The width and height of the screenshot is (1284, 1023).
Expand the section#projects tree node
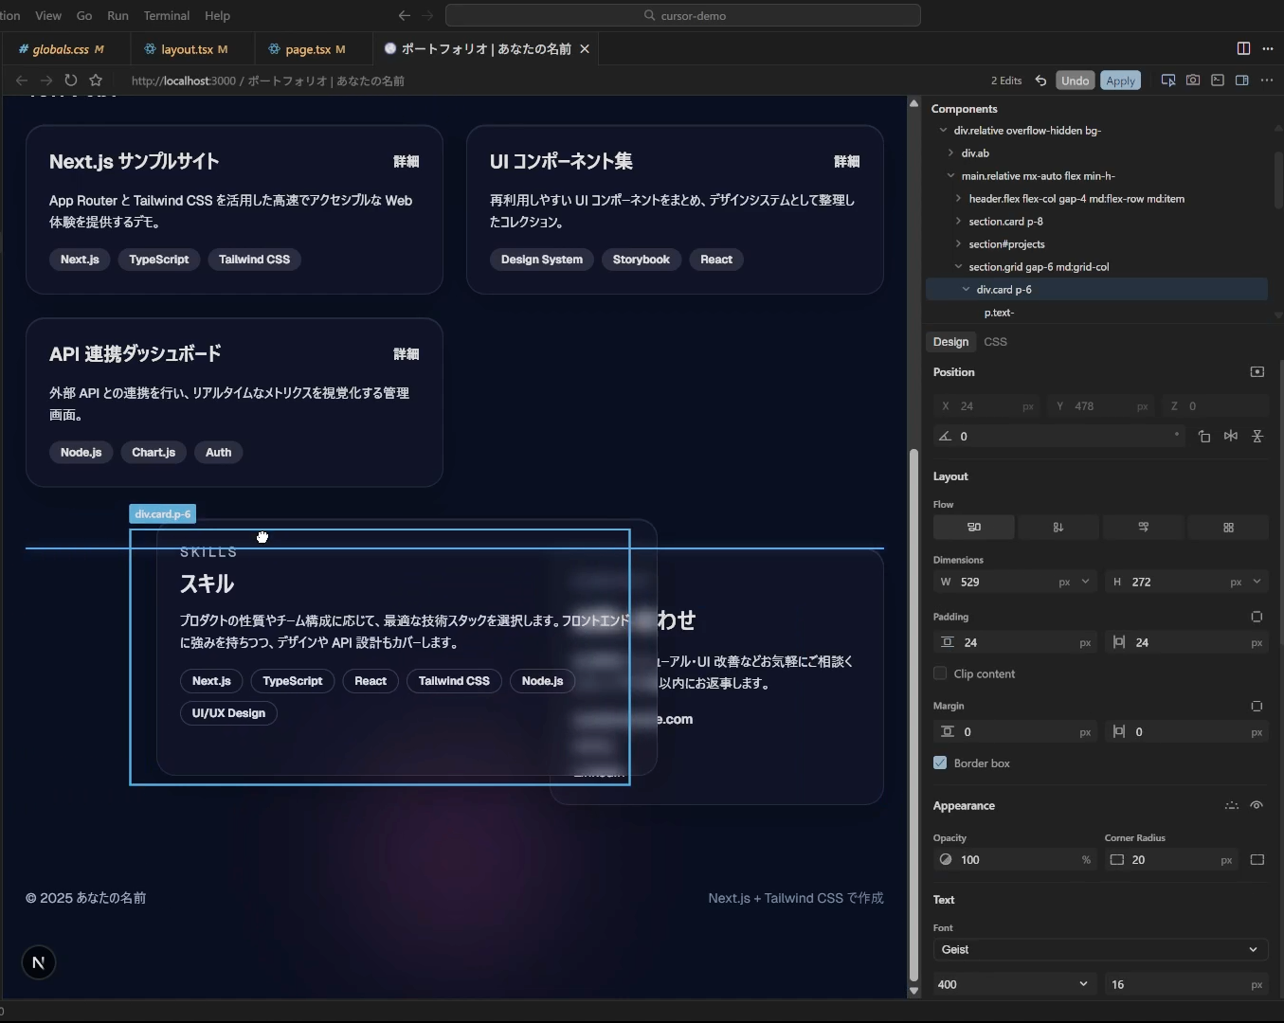958,244
